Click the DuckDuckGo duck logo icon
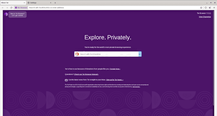The height and width of the screenshot is (116, 217). [77, 54]
